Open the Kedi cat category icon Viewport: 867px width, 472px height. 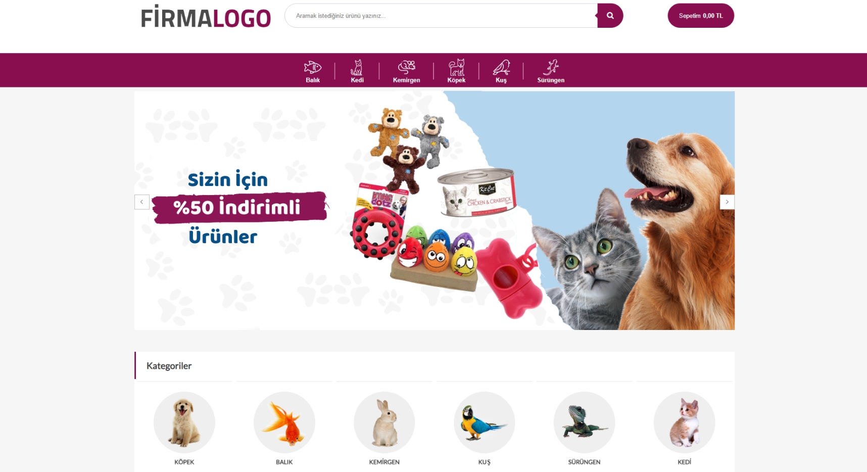357,67
